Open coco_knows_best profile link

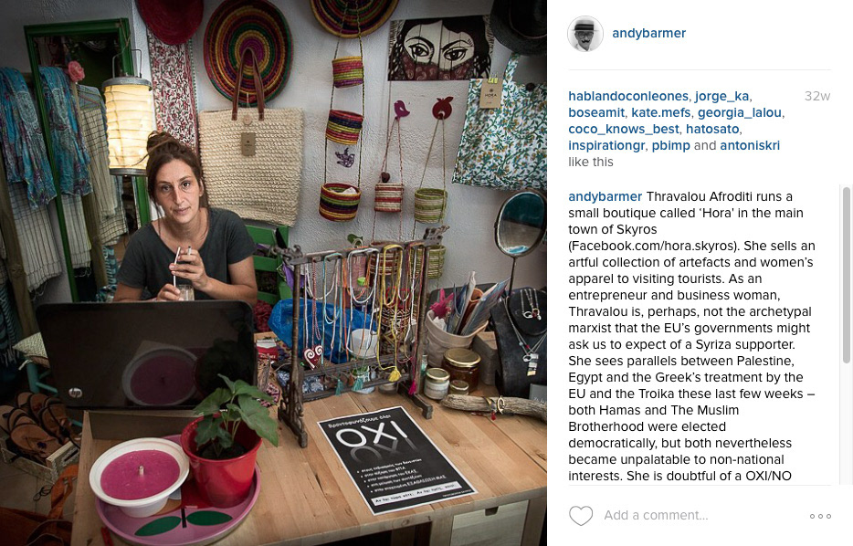(x=624, y=129)
